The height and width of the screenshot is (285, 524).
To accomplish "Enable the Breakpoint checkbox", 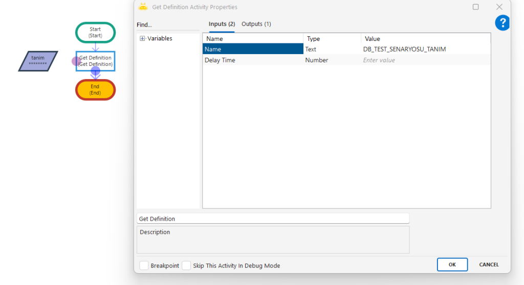I will coord(144,266).
